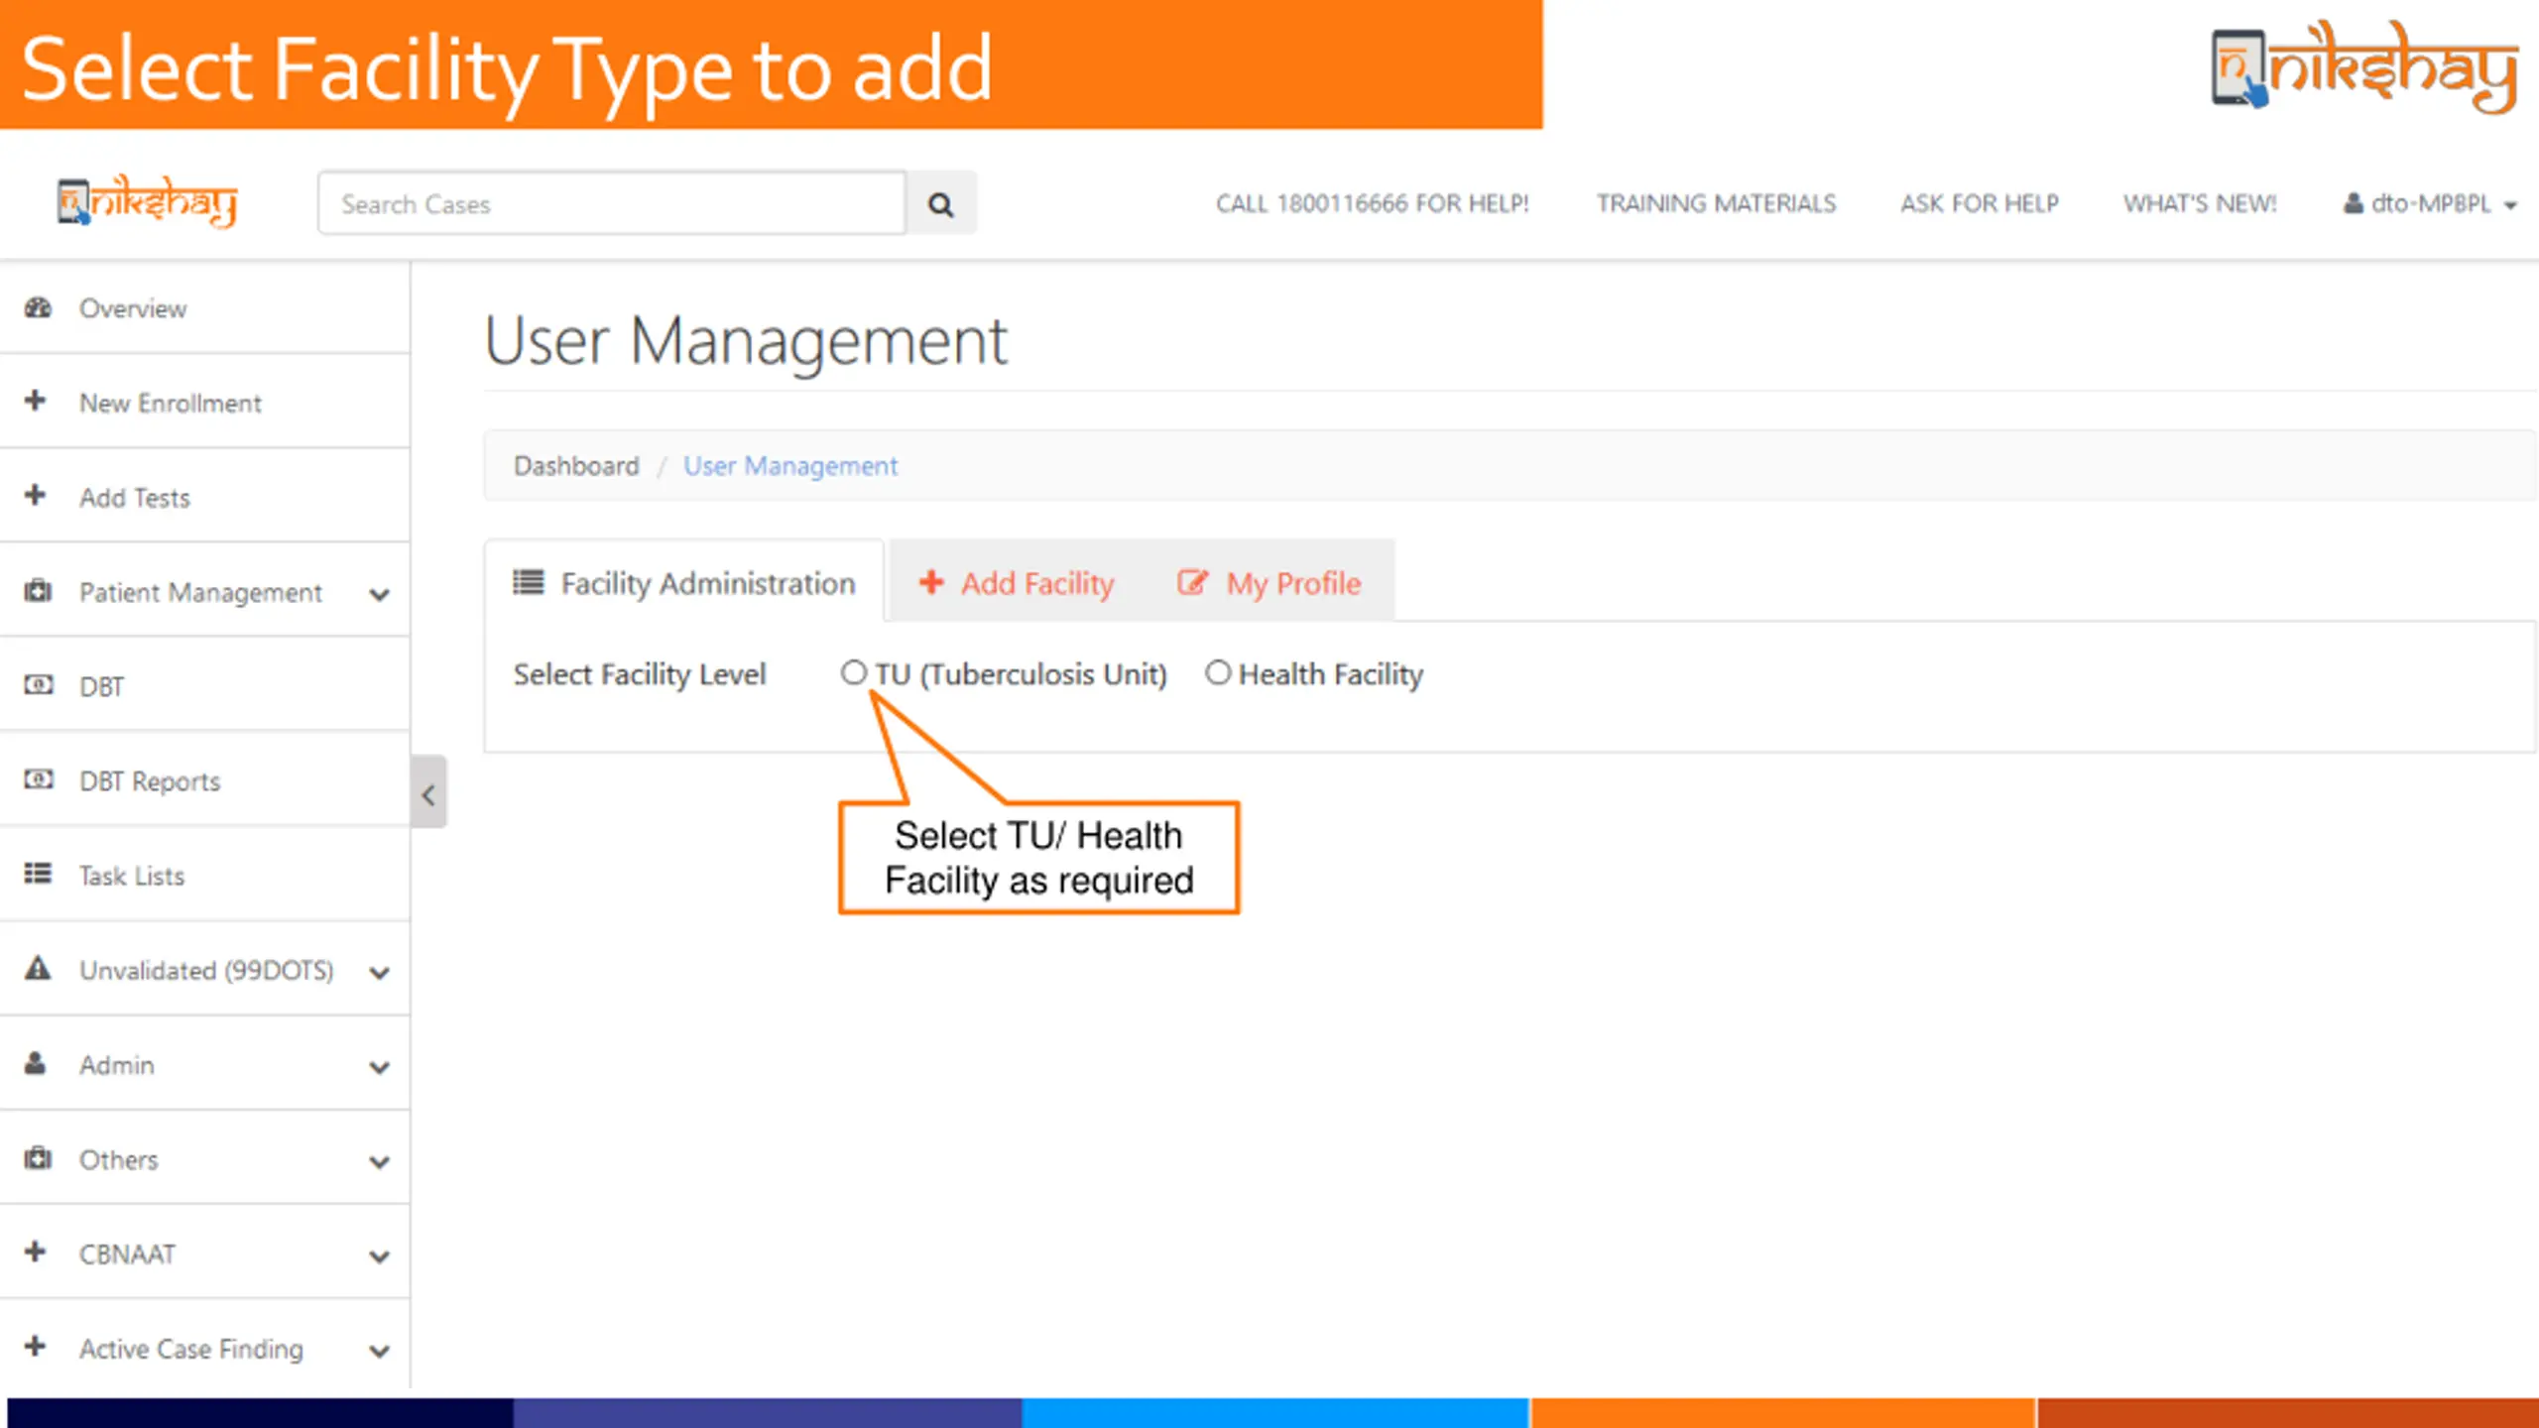Click the plus icon beside CBNAAT

pos(36,1251)
